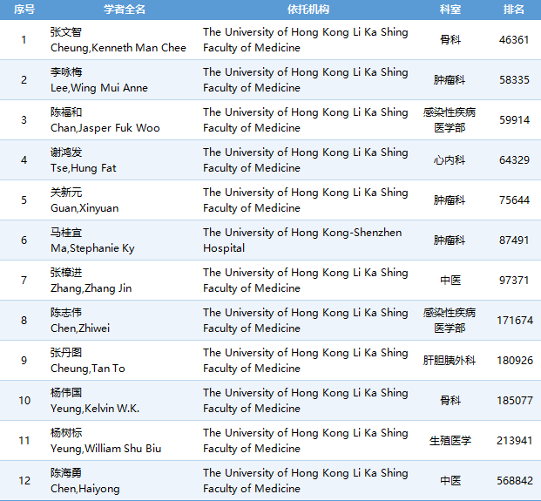Click the 序号 column header

[24, 10]
